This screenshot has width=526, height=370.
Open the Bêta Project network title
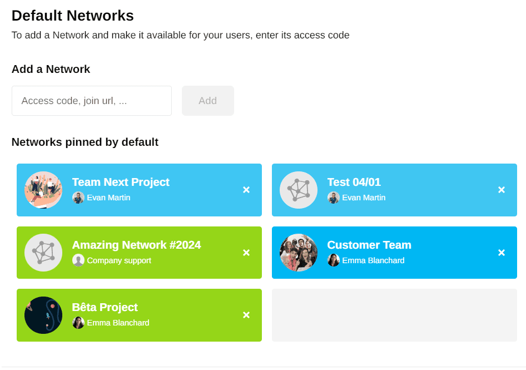(105, 307)
